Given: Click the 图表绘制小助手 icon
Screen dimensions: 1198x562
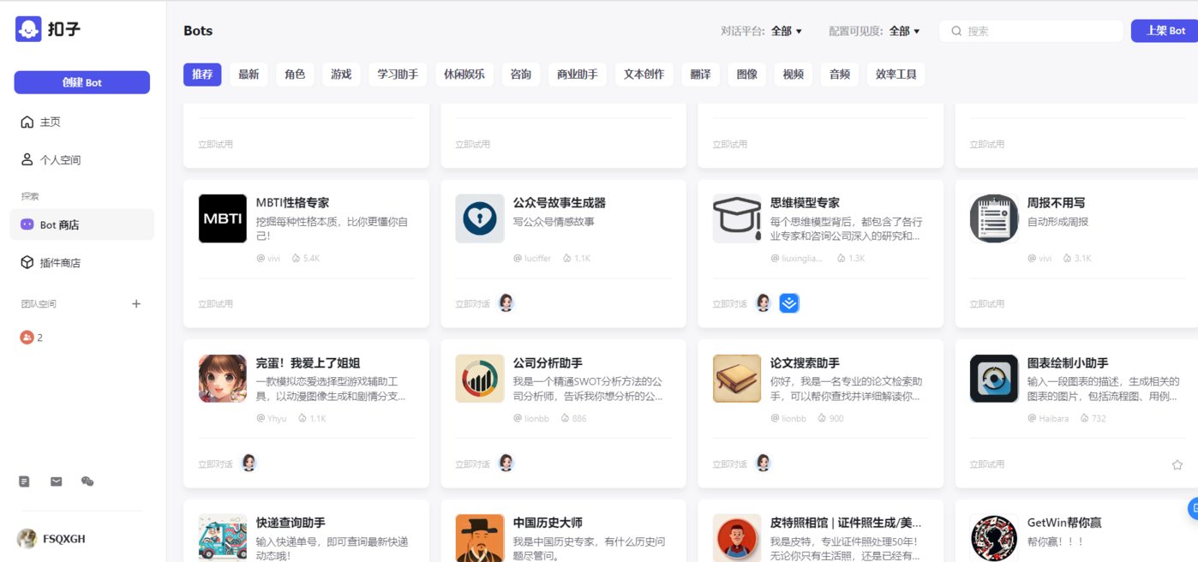Looking at the screenshot, I should point(994,379).
